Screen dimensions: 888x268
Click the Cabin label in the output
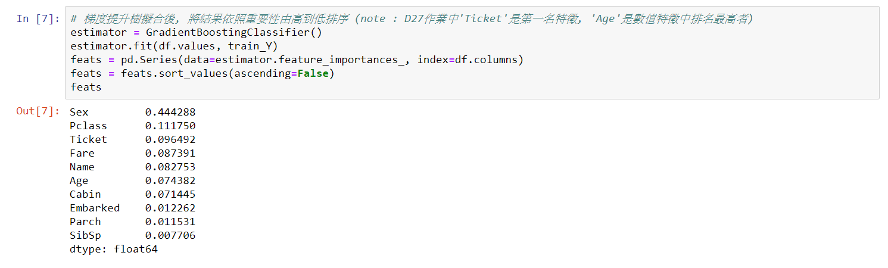tap(85, 194)
